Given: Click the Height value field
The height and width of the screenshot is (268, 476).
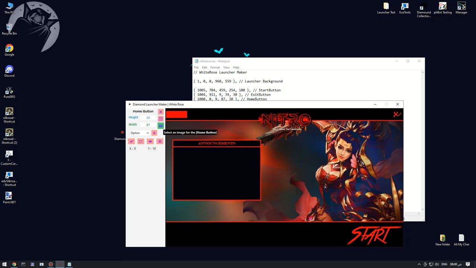Looking at the screenshot, I should point(148,118).
